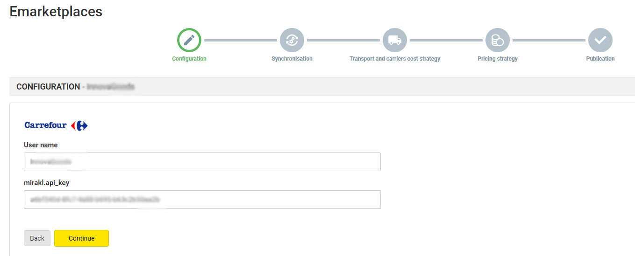Click the mirakl.api_key field label
The width and height of the screenshot is (635, 256).
pos(46,183)
